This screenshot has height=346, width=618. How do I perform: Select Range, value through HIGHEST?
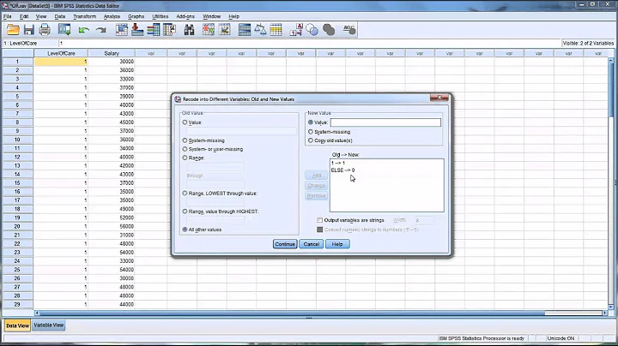click(185, 212)
